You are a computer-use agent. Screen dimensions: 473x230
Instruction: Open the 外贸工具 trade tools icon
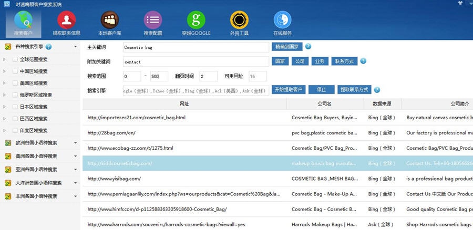click(x=239, y=22)
